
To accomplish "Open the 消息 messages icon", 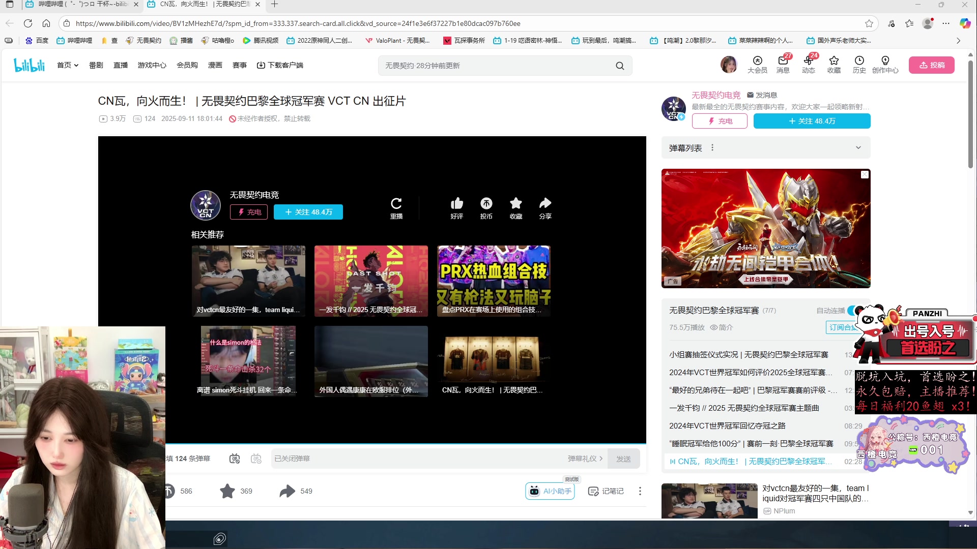I will pyautogui.click(x=783, y=65).
